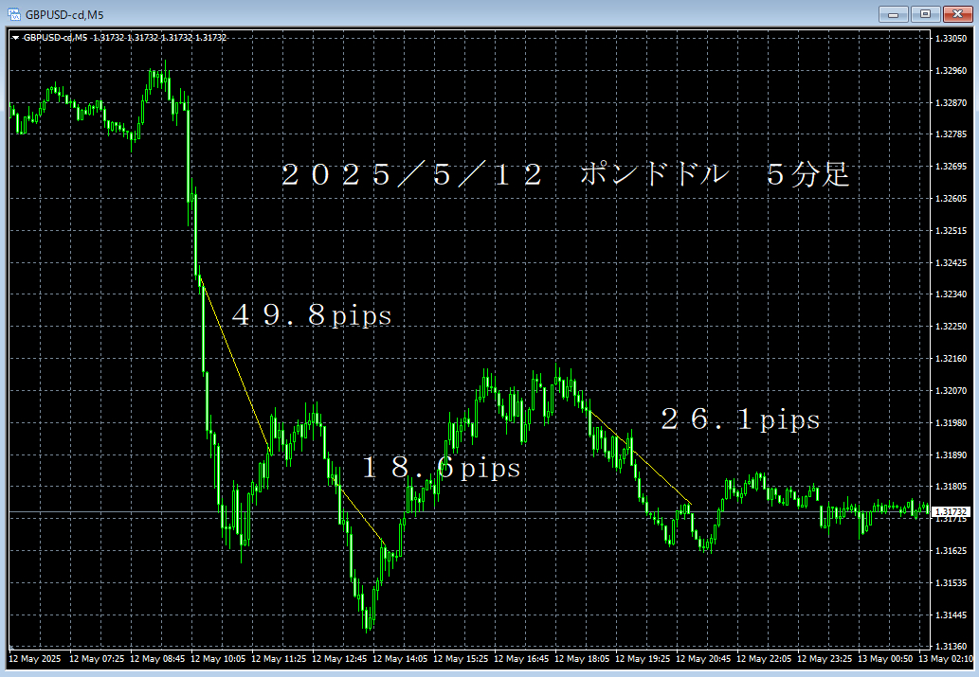979x677 pixels.
Task: Select the yellow trendline under 18.6pips label
Action: point(360,513)
